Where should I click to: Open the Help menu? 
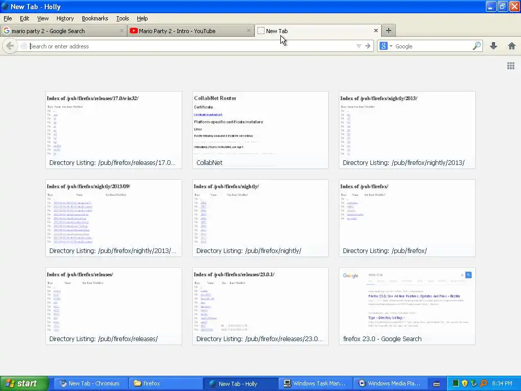pyautogui.click(x=142, y=18)
